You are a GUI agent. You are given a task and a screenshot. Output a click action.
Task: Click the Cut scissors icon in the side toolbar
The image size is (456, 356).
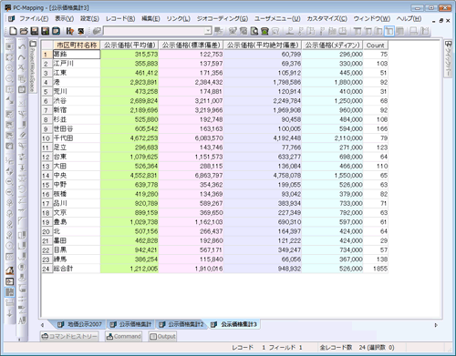pyautogui.click(x=22, y=67)
